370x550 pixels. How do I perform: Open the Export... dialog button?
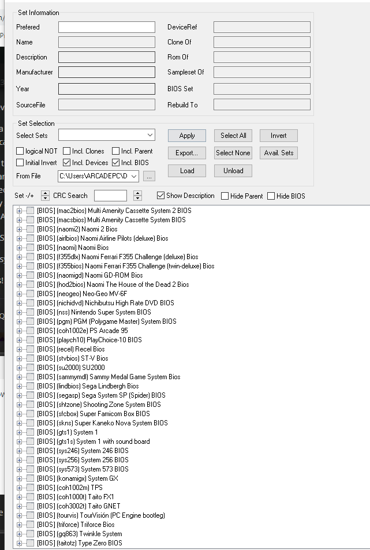click(187, 153)
